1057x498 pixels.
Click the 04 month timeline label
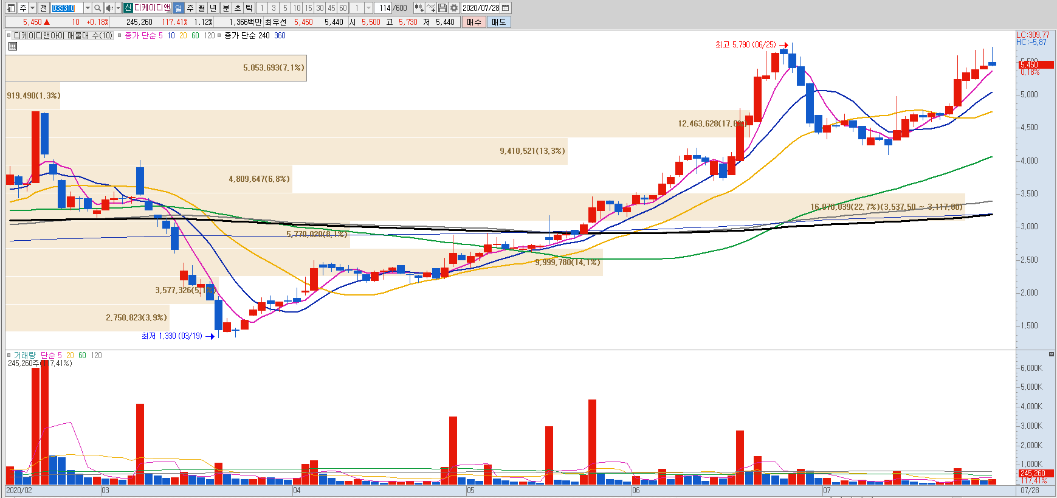[297, 490]
